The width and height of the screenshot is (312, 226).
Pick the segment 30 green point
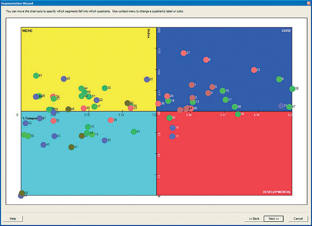105,88
